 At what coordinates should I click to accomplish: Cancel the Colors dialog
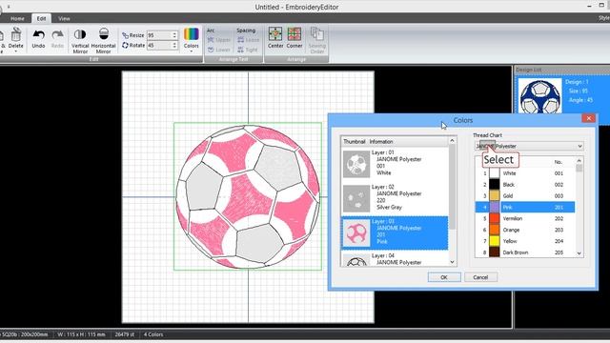coord(480,277)
